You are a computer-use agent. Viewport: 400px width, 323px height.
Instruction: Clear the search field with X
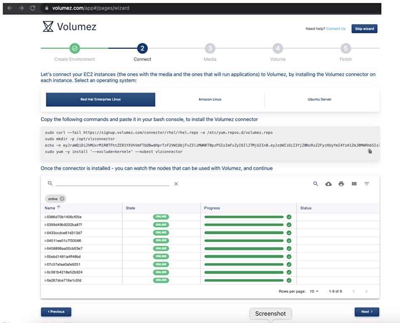tap(176, 184)
